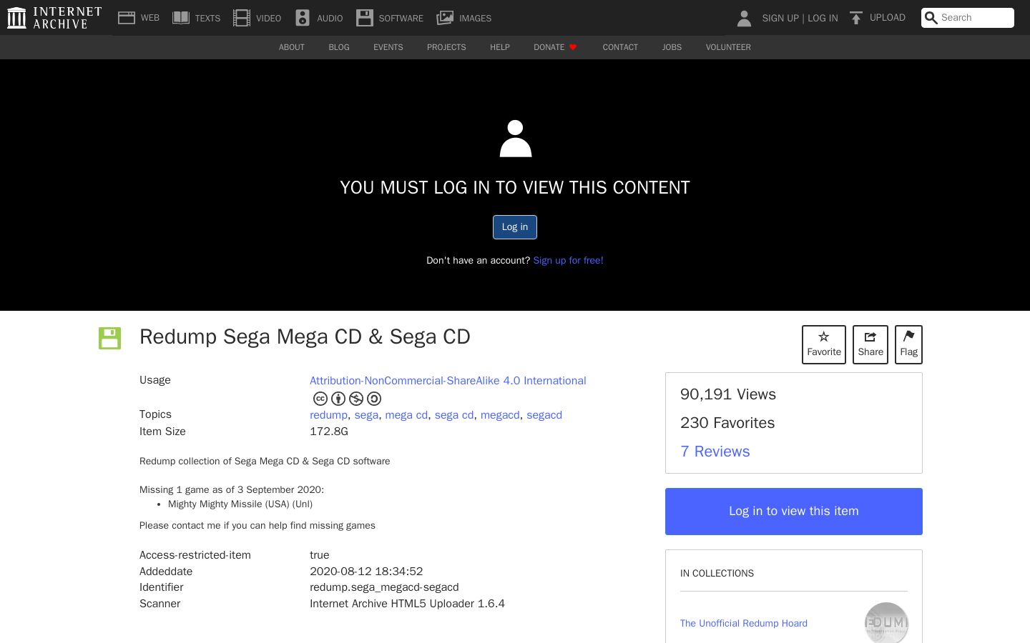The image size is (1030, 643).
Task: Open the Software floppy disk icon
Action: point(365,18)
